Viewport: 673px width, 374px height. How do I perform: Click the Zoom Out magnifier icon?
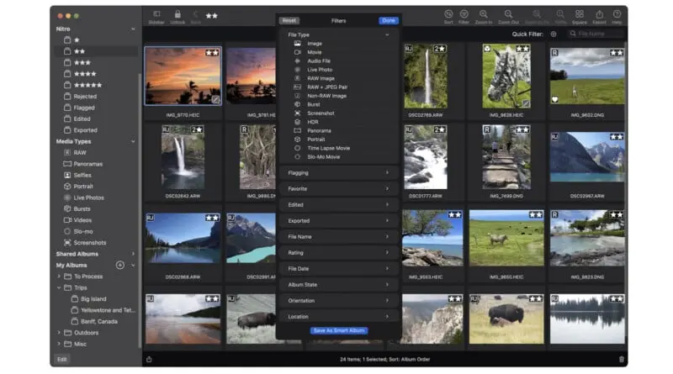pyautogui.click(x=507, y=14)
